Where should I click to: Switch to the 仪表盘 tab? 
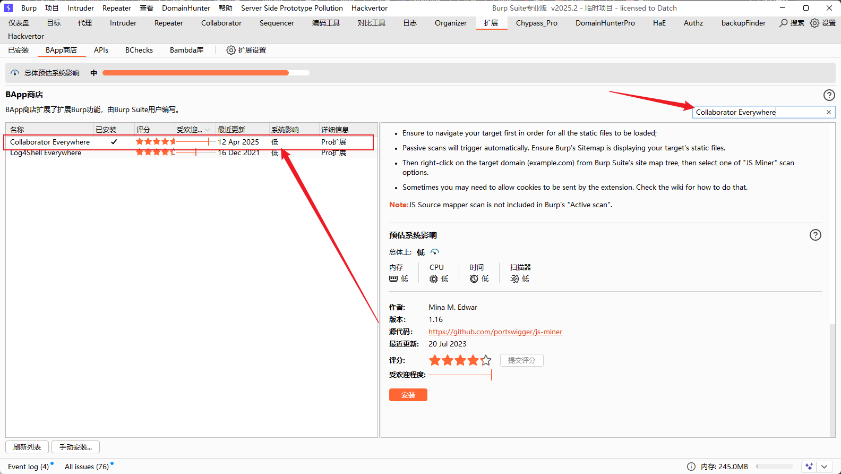coord(19,23)
